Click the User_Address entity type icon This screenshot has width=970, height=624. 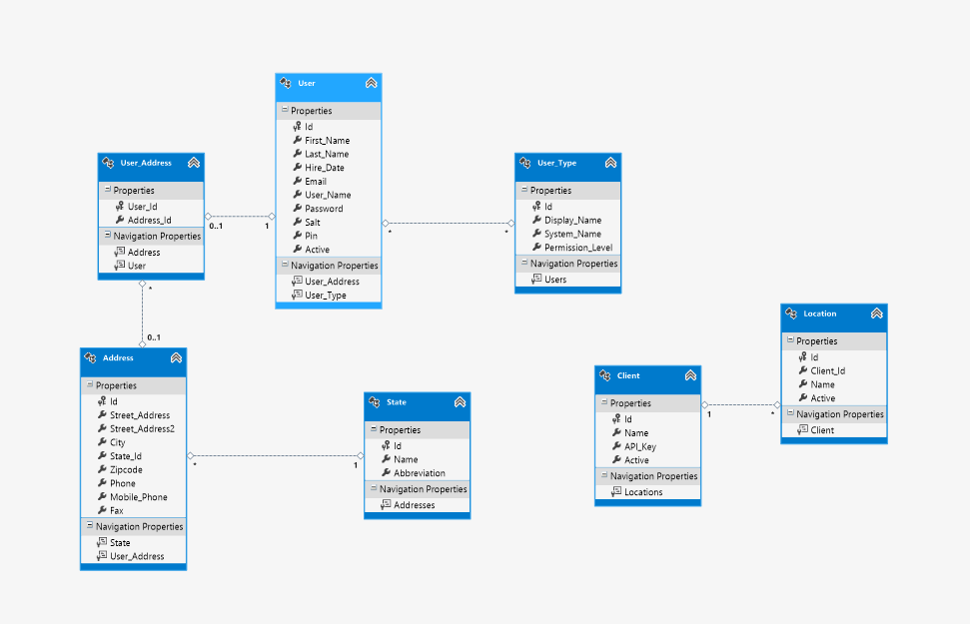(x=108, y=163)
